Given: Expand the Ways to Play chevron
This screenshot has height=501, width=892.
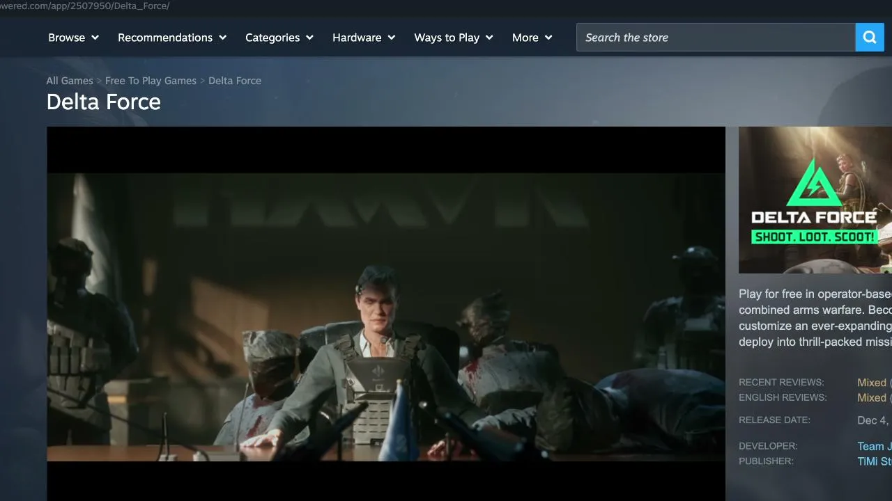Looking at the screenshot, I should pos(489,38).
